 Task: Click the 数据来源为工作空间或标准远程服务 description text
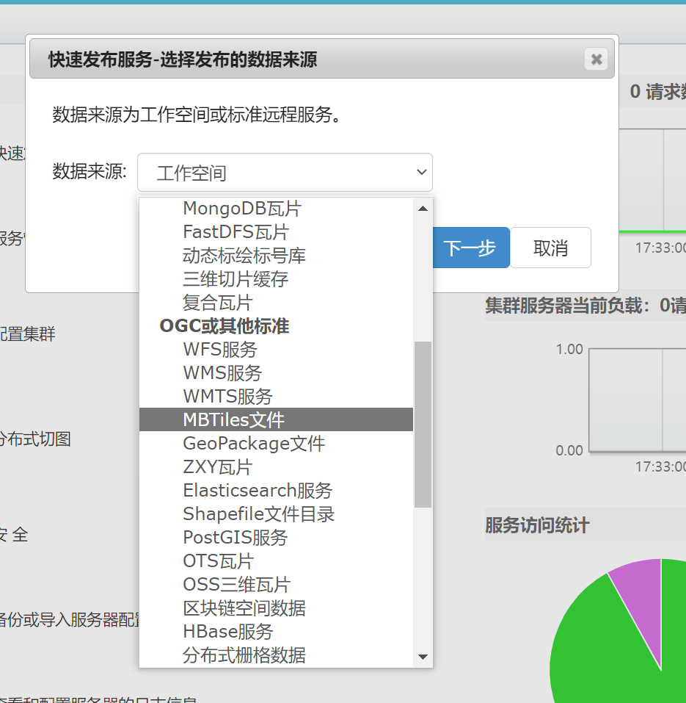click(197, 115)
